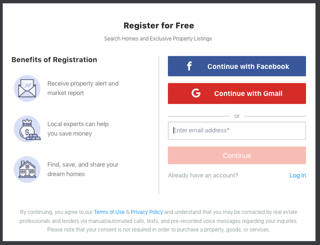Click the 'Benefits of Registration' heading

coord(54,59)
